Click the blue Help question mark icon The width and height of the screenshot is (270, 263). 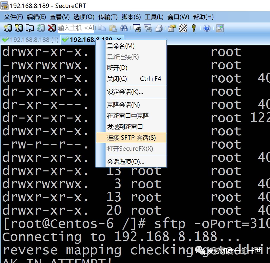207,28
